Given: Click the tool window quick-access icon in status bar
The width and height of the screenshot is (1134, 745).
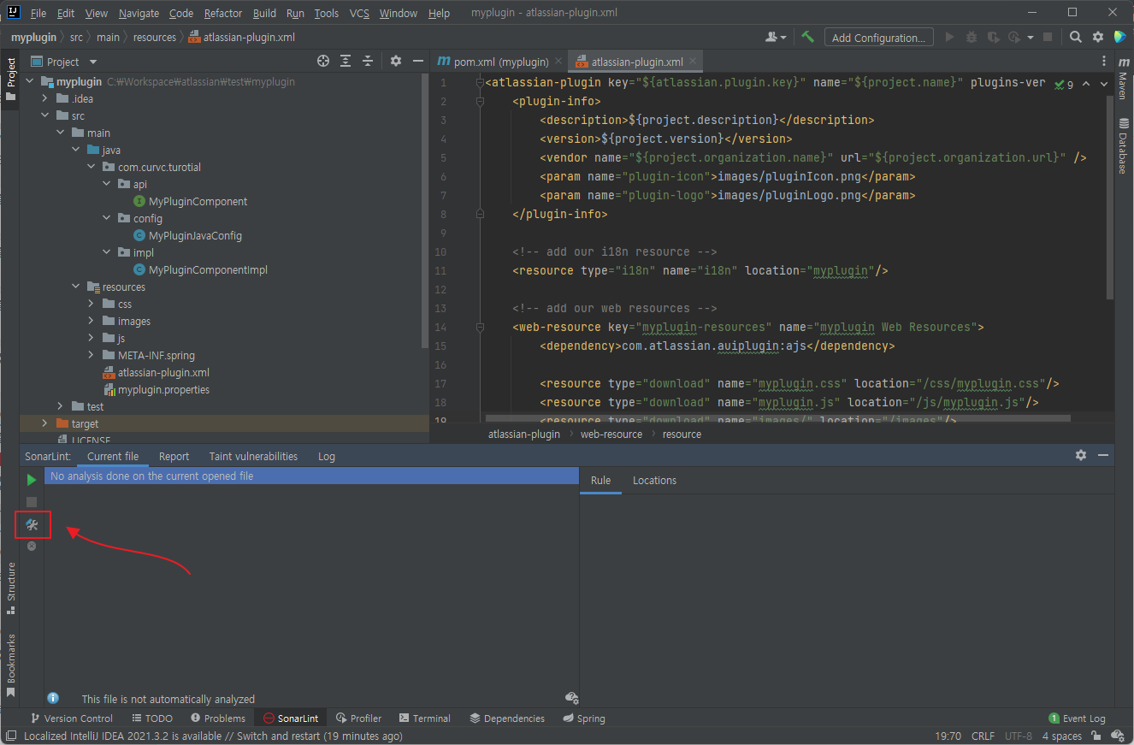Looking at the screenshot, I should coord(10,736).
